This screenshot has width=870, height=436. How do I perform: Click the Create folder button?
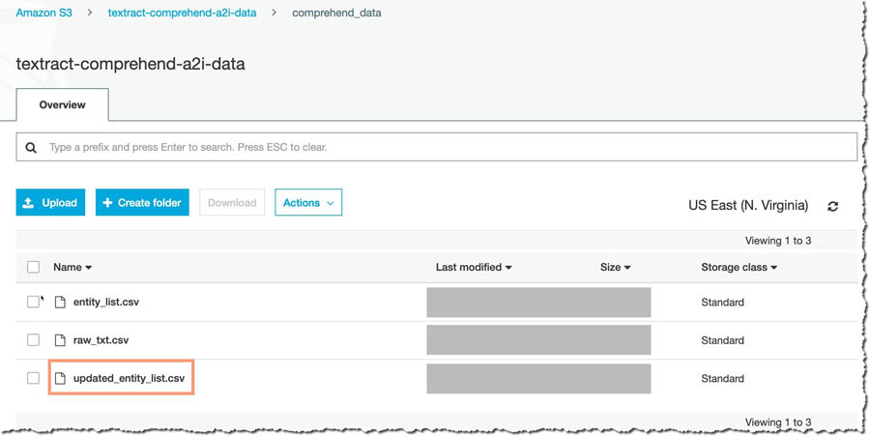click(x=142, y=202)
